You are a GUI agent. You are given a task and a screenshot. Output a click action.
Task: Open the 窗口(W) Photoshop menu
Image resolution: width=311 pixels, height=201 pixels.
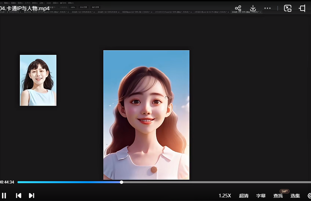pos(63,3)
